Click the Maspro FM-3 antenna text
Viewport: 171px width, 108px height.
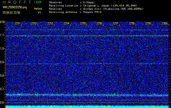[92, 12]
